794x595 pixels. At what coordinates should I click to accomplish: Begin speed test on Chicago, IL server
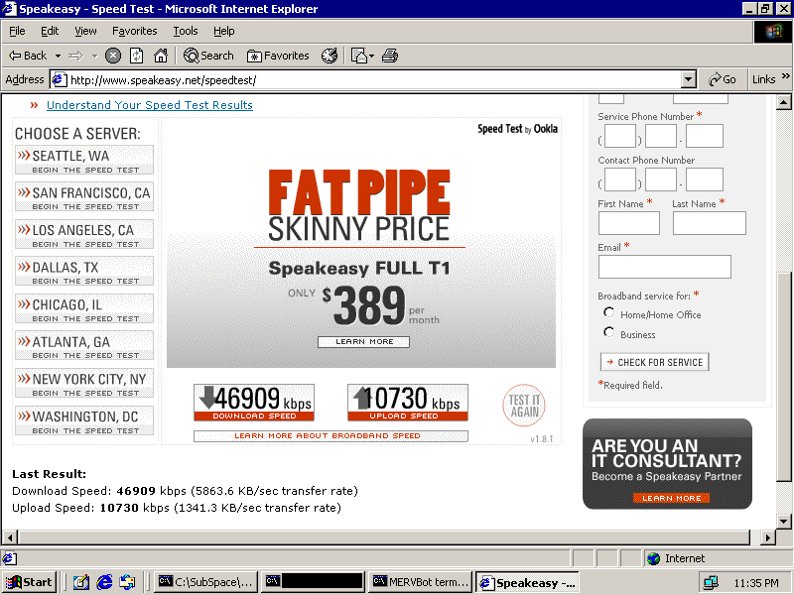(84, 308)
